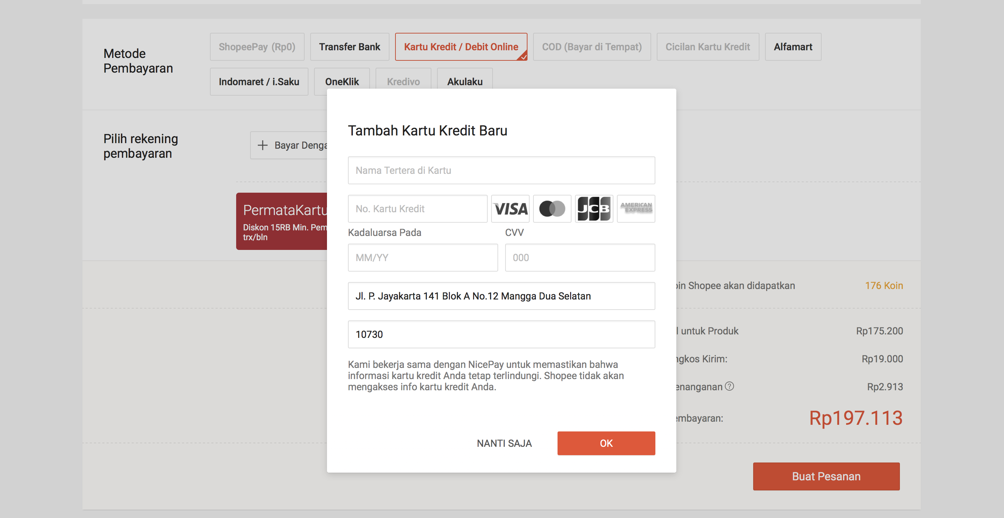Viewport: 1004px width, 518px height.
Task: Click the Visa card logo
Action: point(510,209)
